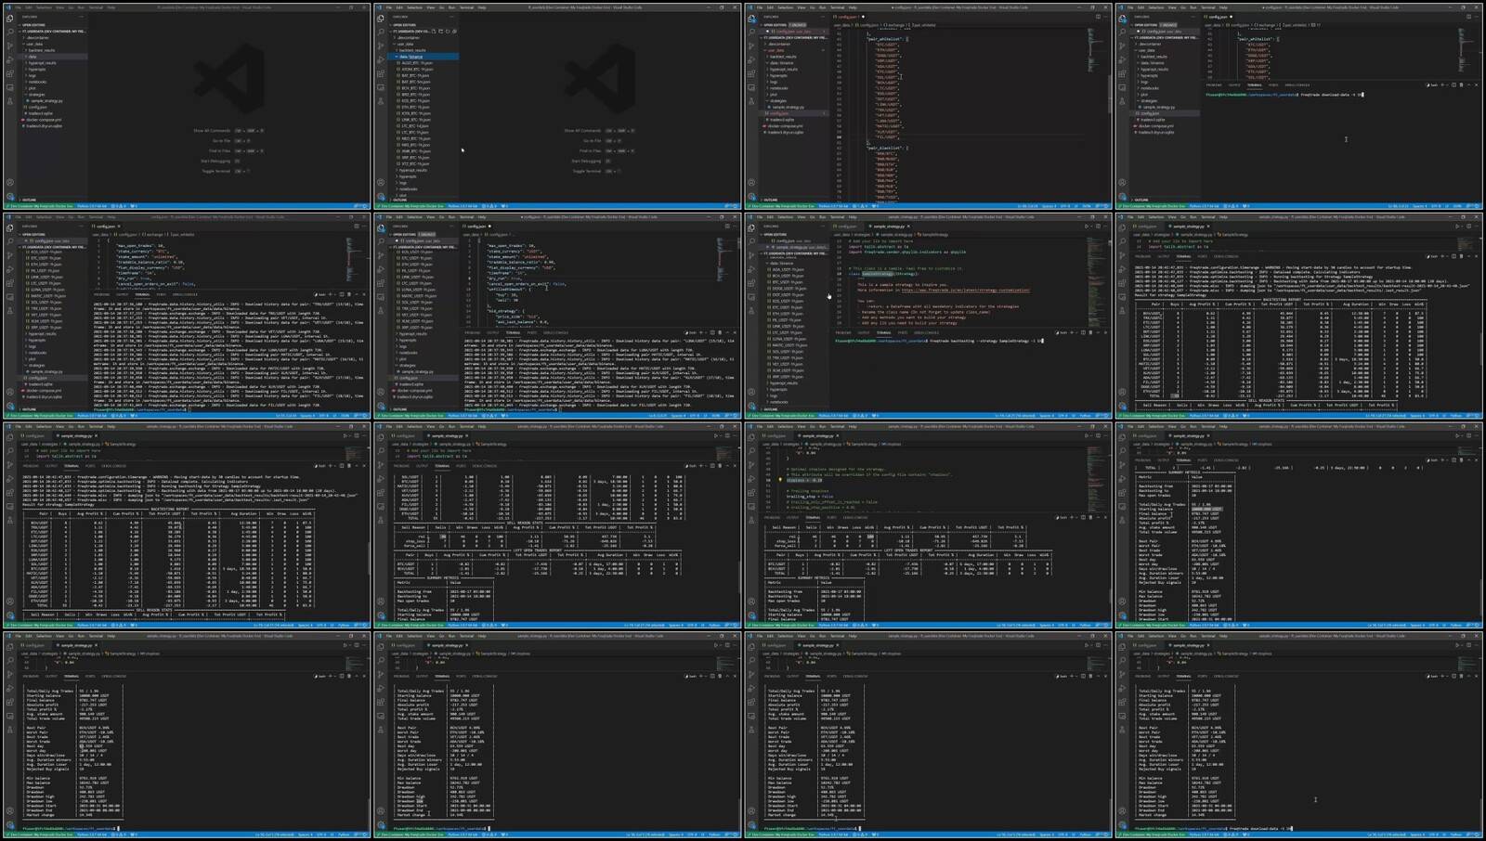Open Accounts menu in the top-left window

pyautogui.click(x=10, y=182)
